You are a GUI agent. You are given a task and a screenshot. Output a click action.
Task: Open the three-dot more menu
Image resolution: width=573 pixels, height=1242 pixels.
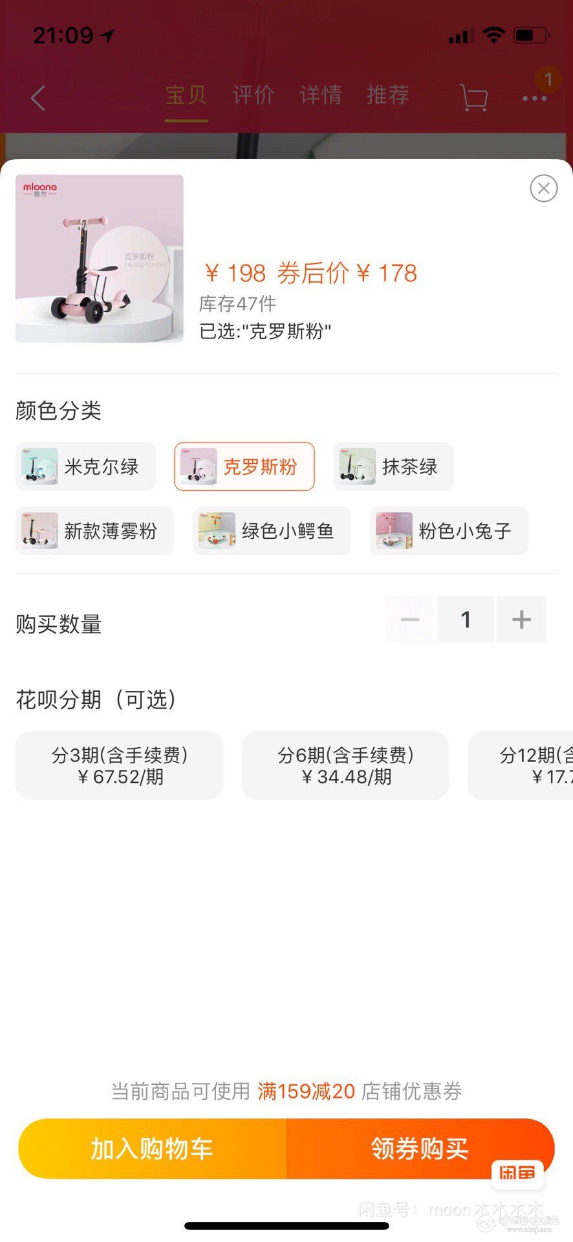click(534, 98)
